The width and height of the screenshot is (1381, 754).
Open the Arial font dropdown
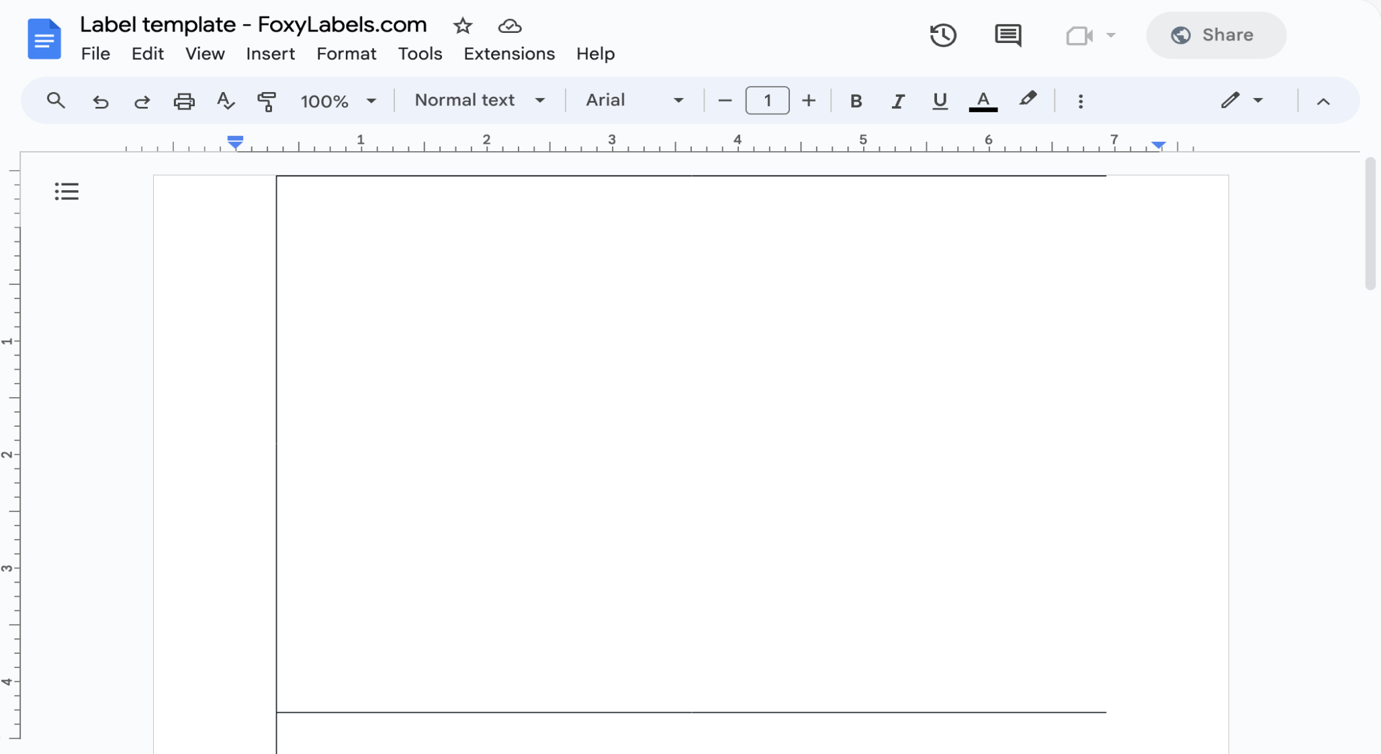(635, 100)
